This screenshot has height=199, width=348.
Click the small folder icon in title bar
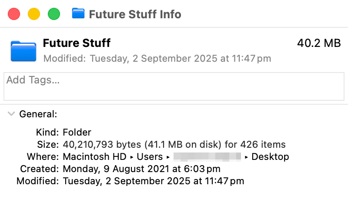click(78, 14)
